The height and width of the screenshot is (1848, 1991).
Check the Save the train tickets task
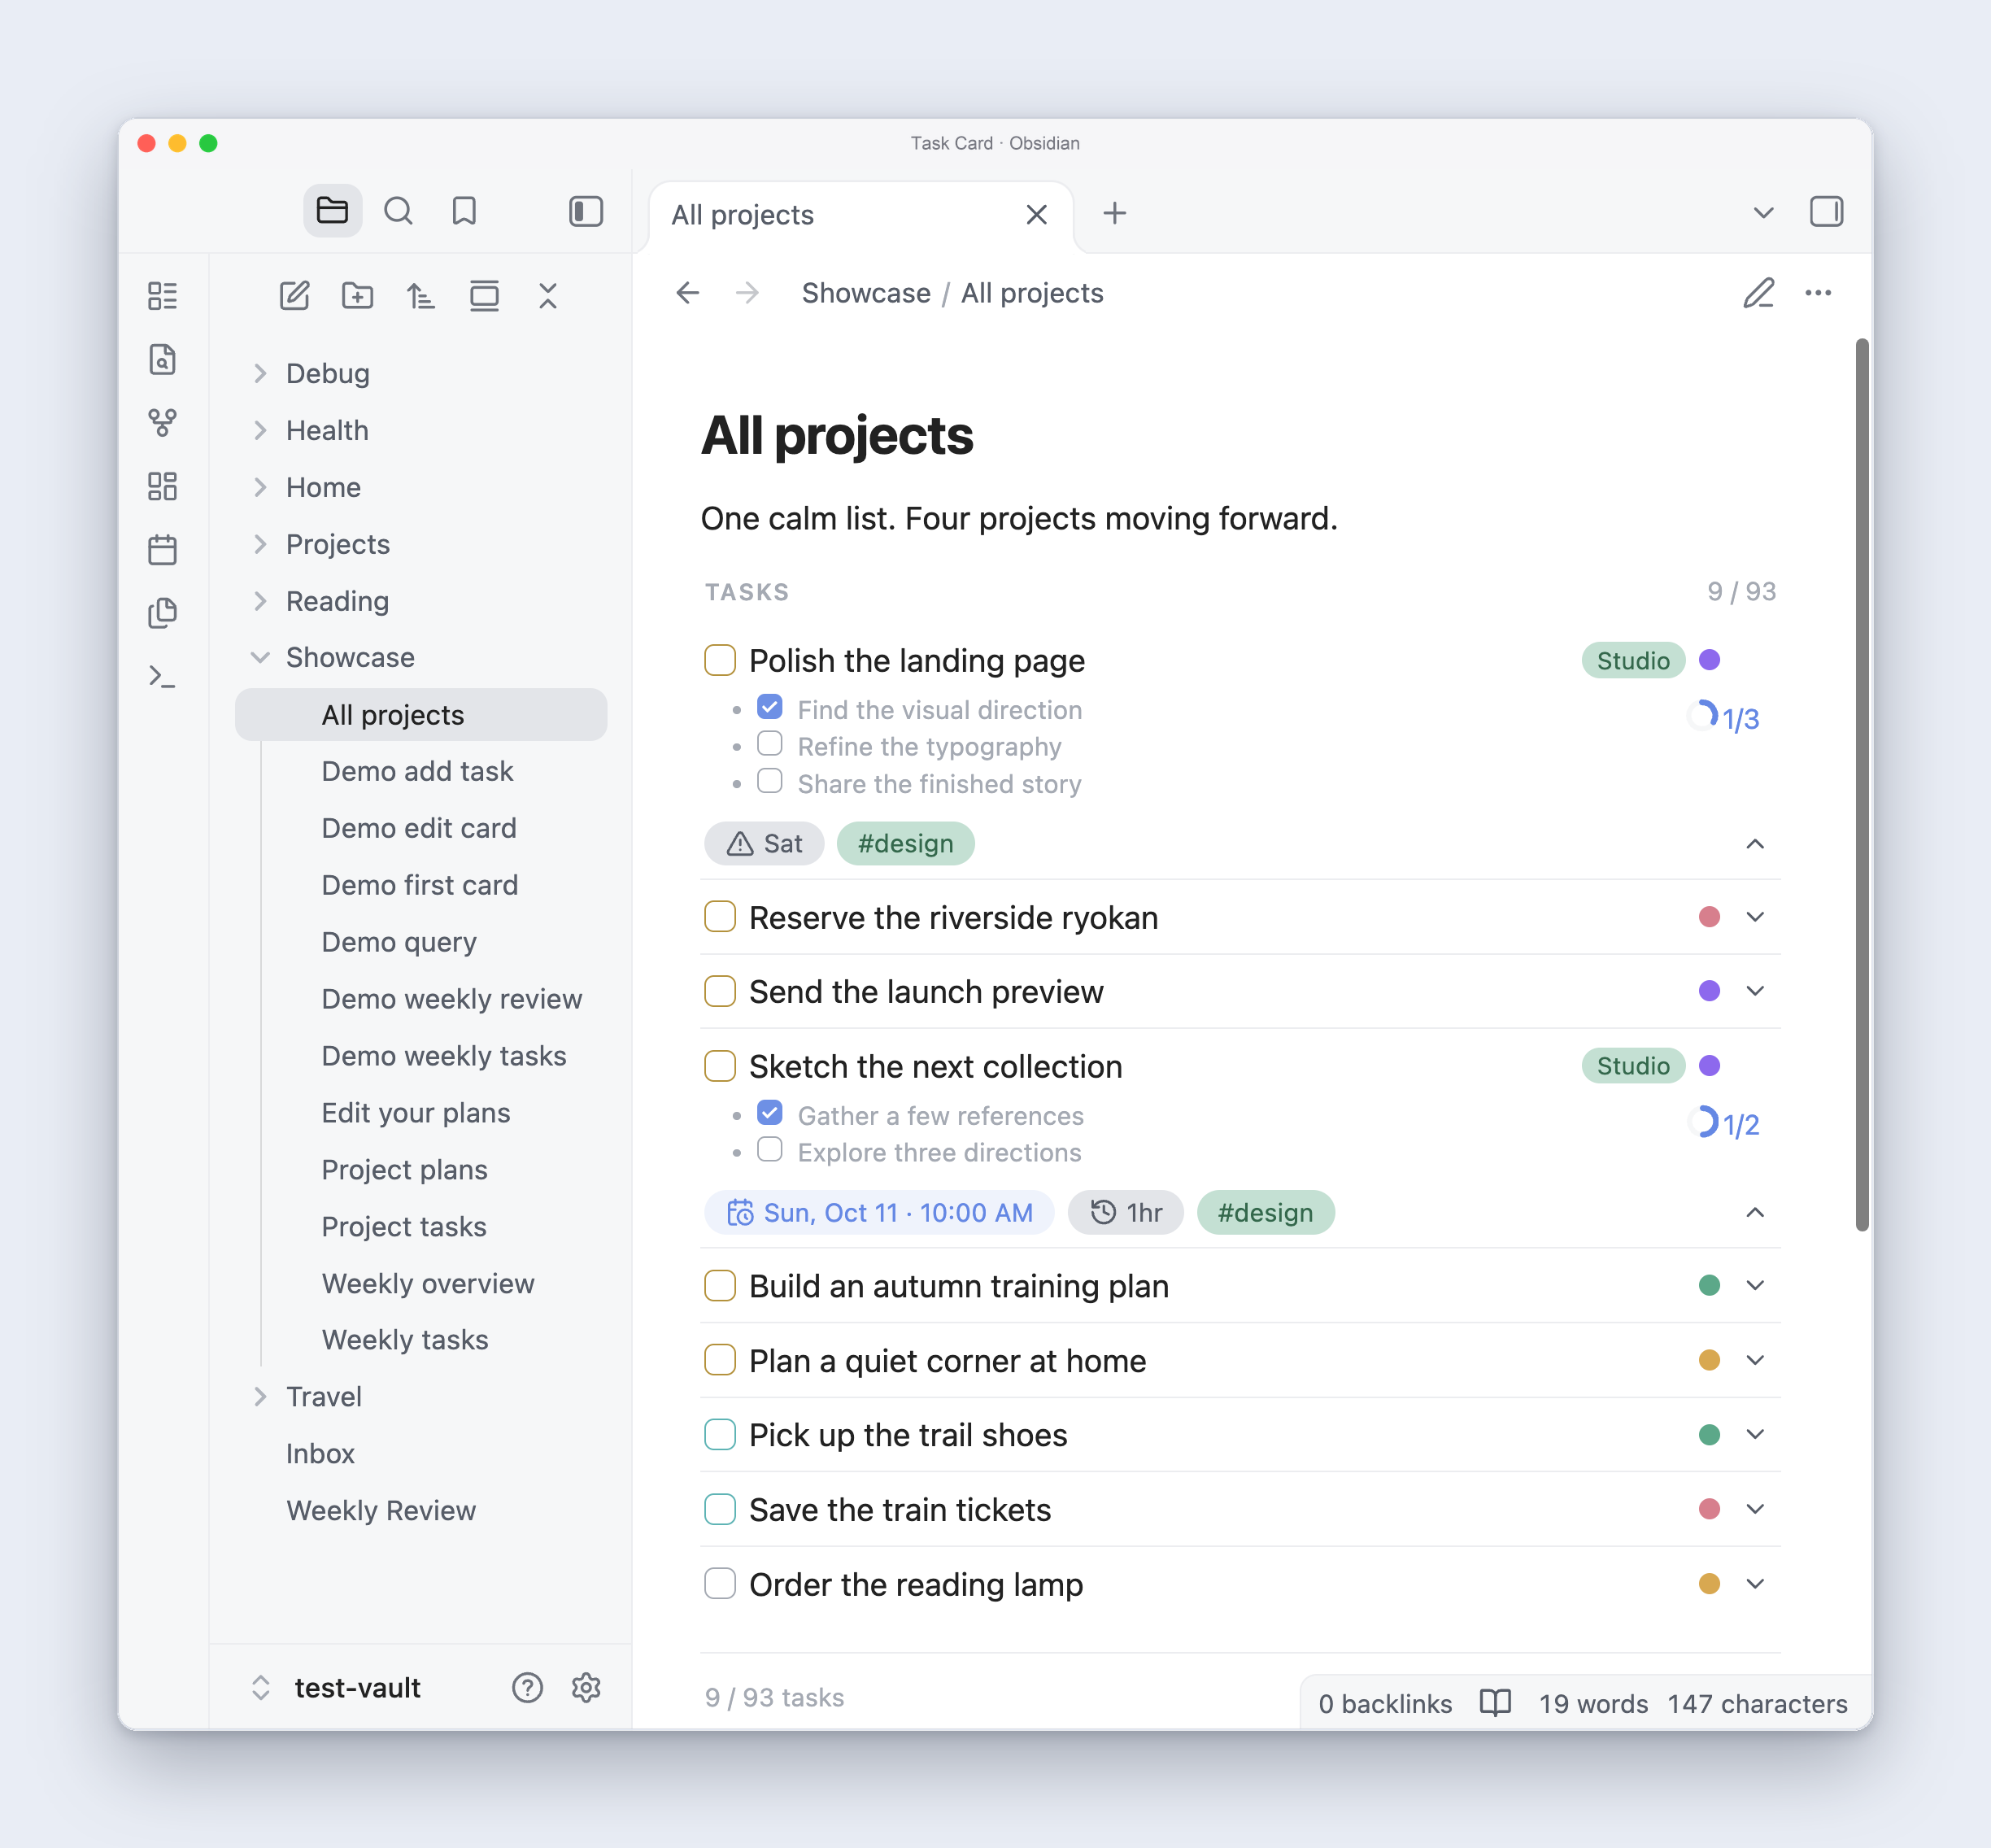point(720,1509)
